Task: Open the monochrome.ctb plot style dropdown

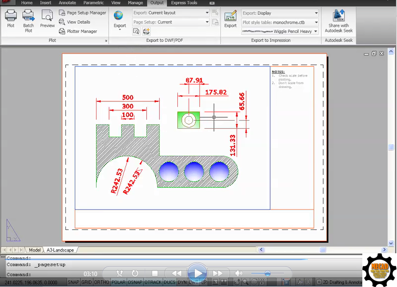Action: click(x=317, y=22)
